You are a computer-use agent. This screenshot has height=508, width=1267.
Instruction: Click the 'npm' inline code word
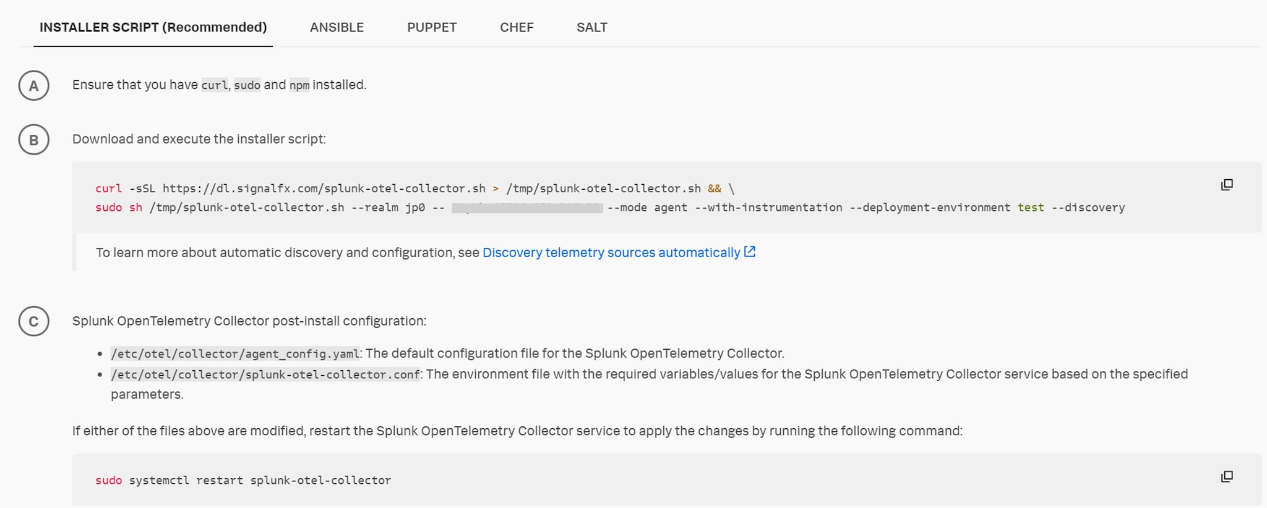tap(299, 85)
